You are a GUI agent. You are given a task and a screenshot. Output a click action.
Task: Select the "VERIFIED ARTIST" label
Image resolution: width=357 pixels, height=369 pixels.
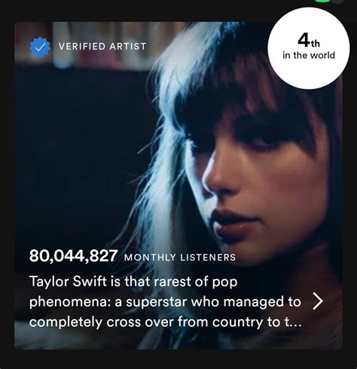click(102, 47)
